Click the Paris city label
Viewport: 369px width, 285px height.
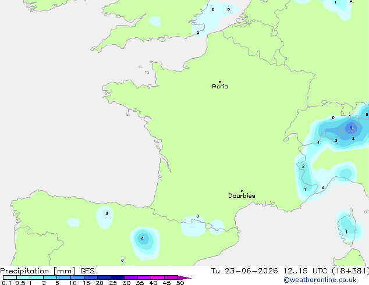pyautogui.click(x=220, y=87)
